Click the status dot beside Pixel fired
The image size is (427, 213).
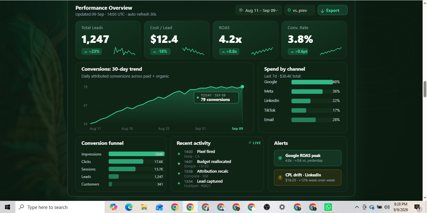179,154
